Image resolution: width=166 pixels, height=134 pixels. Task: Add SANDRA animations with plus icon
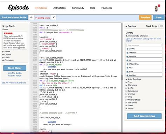(127, 75)
